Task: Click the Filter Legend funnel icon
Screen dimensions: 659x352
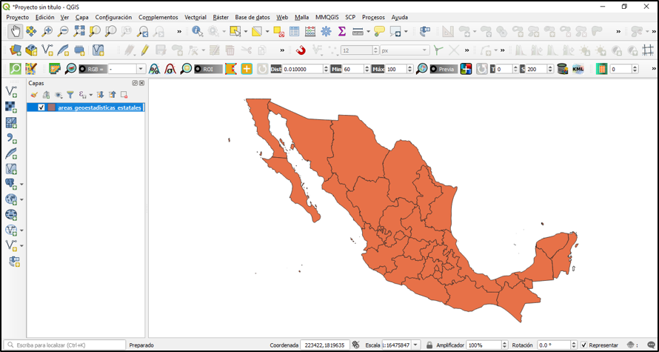Action: 70,95
